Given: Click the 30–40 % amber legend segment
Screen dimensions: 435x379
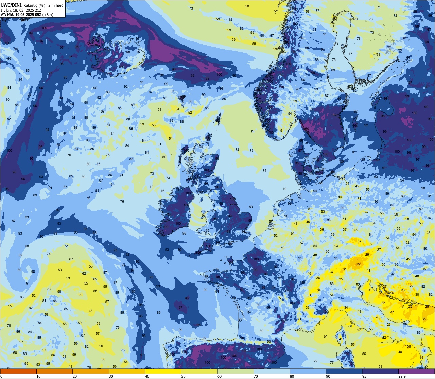Looking at the screenshot, I should click(127, 371).
